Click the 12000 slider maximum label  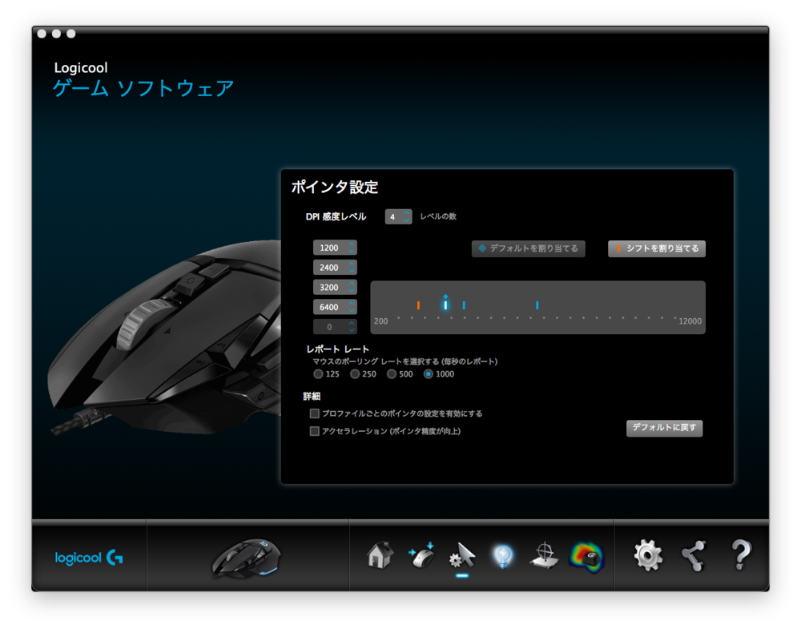pos(690,321)
